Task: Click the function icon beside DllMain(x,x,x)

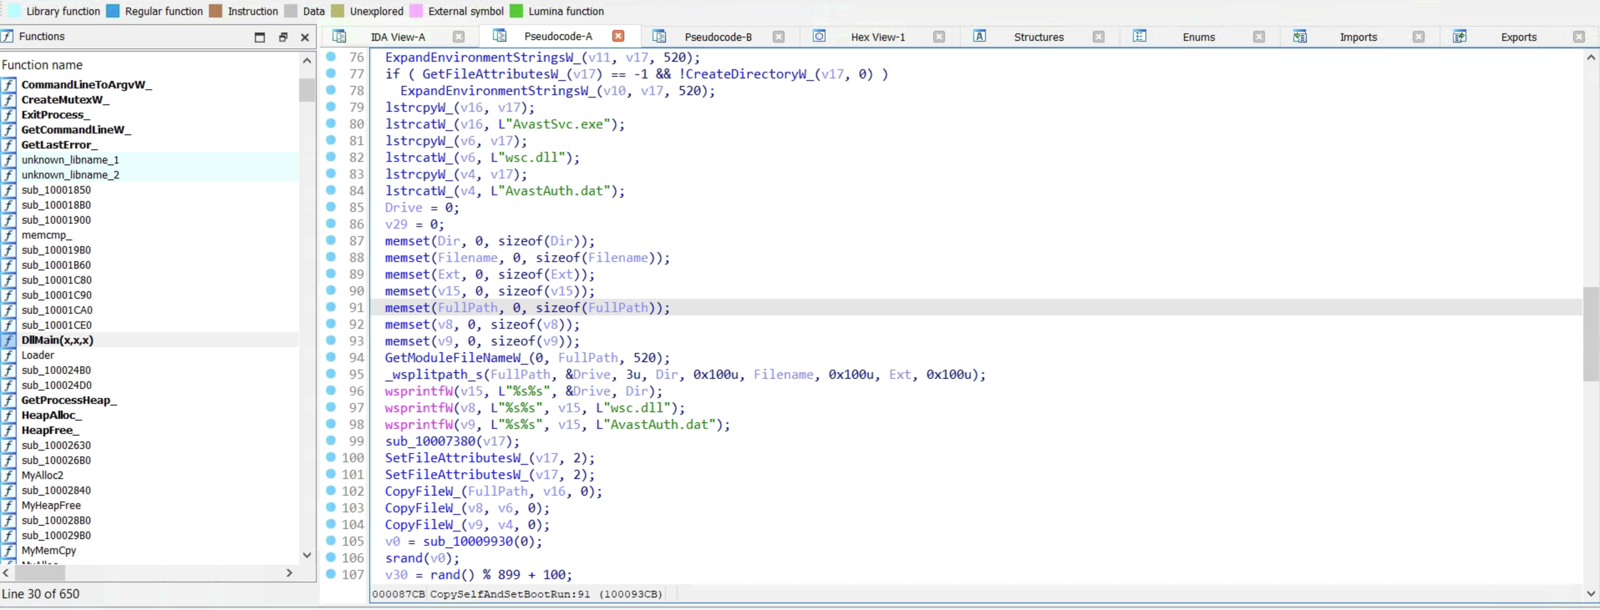Action: 9,340
